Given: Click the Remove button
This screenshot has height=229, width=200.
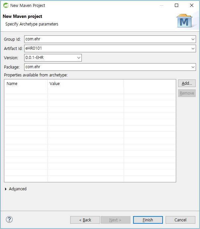Looking at the screenshot, I should 187,93.
